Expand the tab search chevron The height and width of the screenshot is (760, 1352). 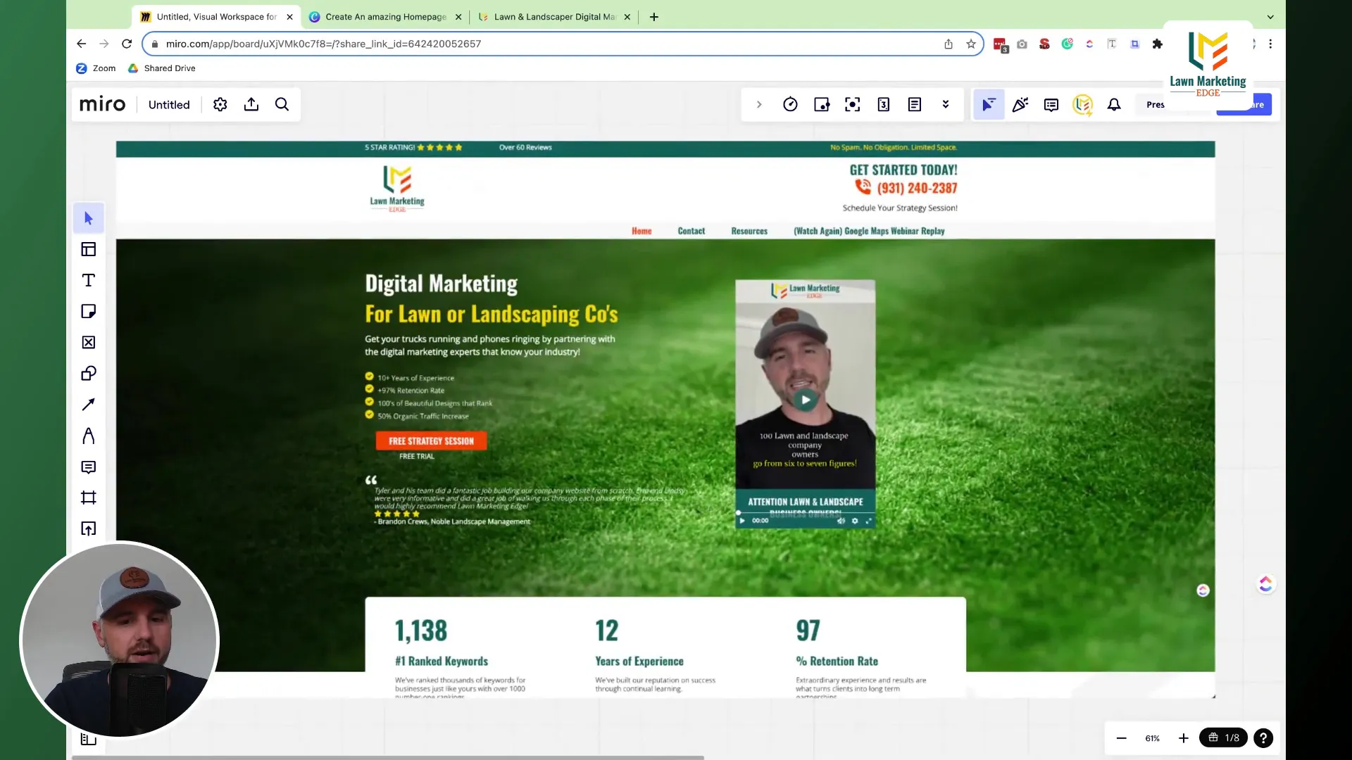click(x=1270, y=16)
